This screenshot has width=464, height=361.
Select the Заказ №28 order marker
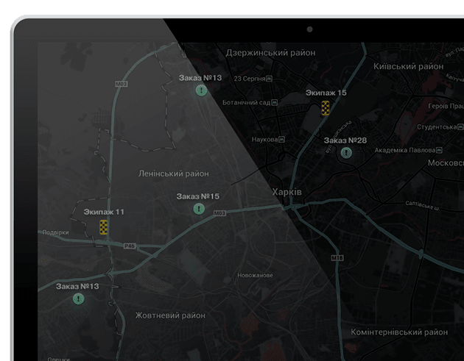tap(345, 154)
